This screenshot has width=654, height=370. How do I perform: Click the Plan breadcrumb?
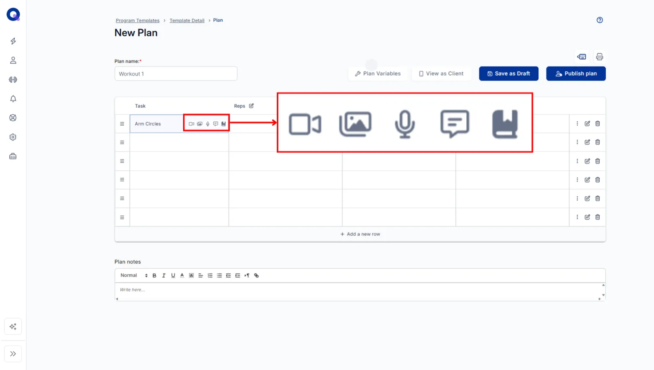pos(218,20)
